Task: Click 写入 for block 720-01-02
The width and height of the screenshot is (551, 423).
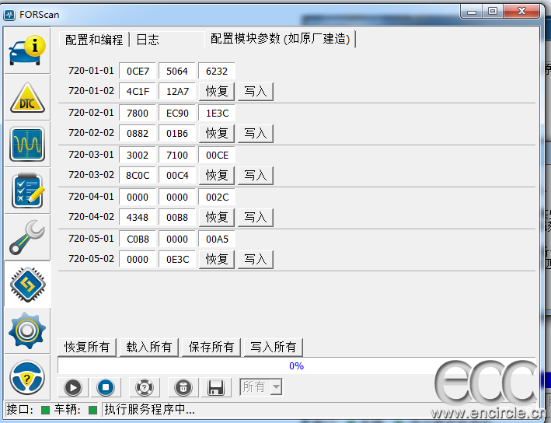Action: [x=256, y=91]
